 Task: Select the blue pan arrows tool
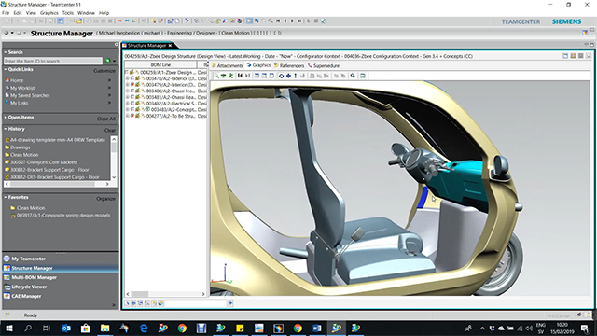288,76
